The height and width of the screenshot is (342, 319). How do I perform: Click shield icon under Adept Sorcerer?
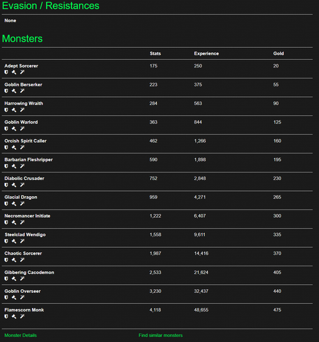6,72
